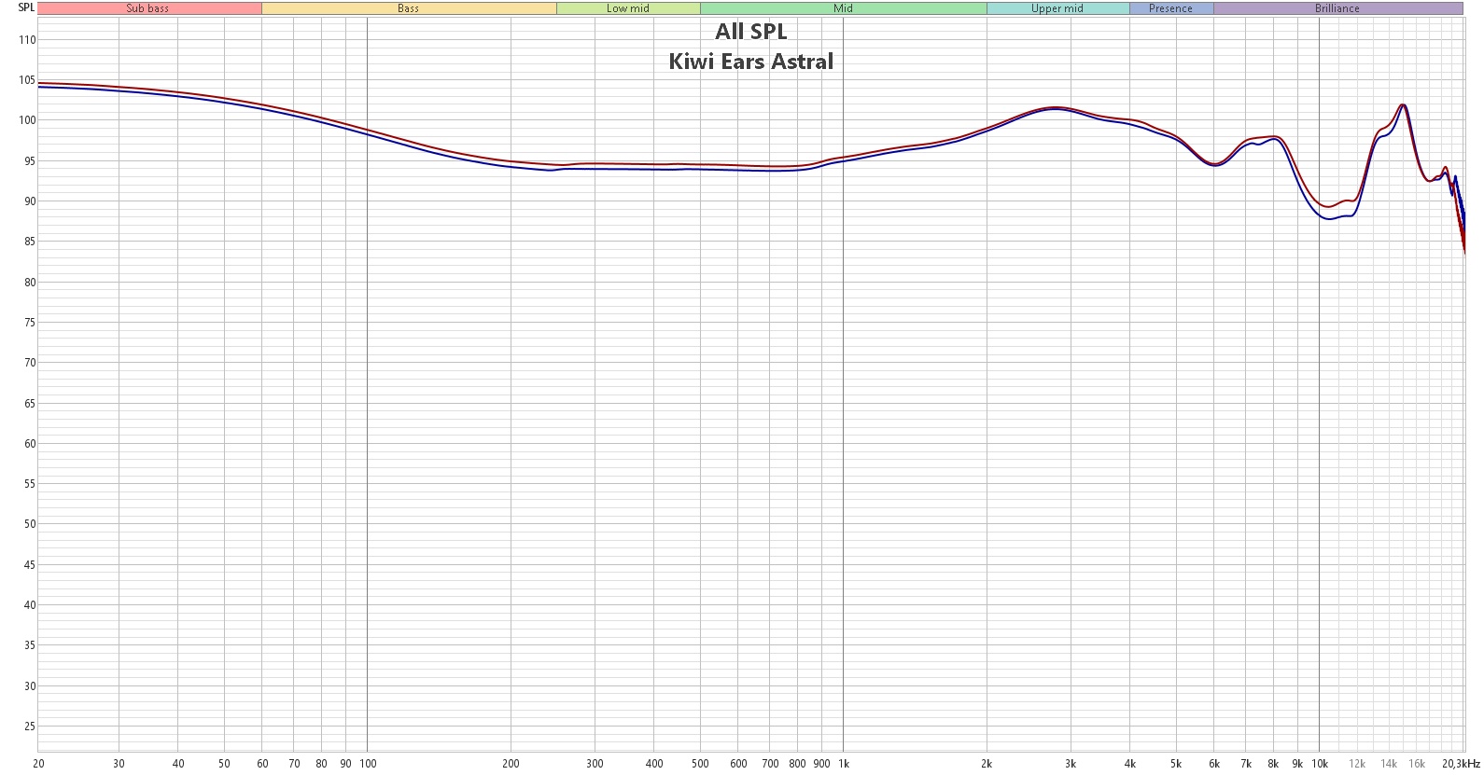Click the All SPL graph title

point(751,32)
